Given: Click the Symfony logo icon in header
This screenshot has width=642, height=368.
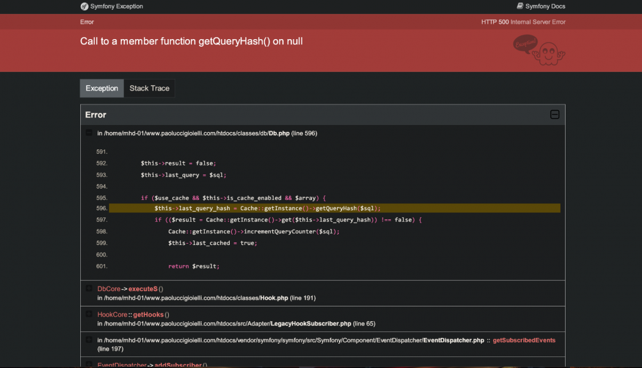Looking at the screenshot, I should pyautogui.click(x=84, y=6).
